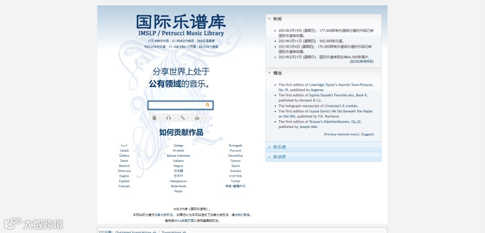Switch language to Türkçe

(x=235, y=181)
